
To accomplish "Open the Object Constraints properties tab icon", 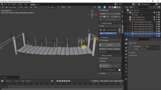I will [x=126, y=72].
